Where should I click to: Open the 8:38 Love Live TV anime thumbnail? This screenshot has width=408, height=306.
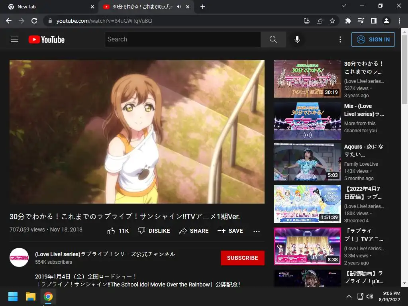[307, 246]
